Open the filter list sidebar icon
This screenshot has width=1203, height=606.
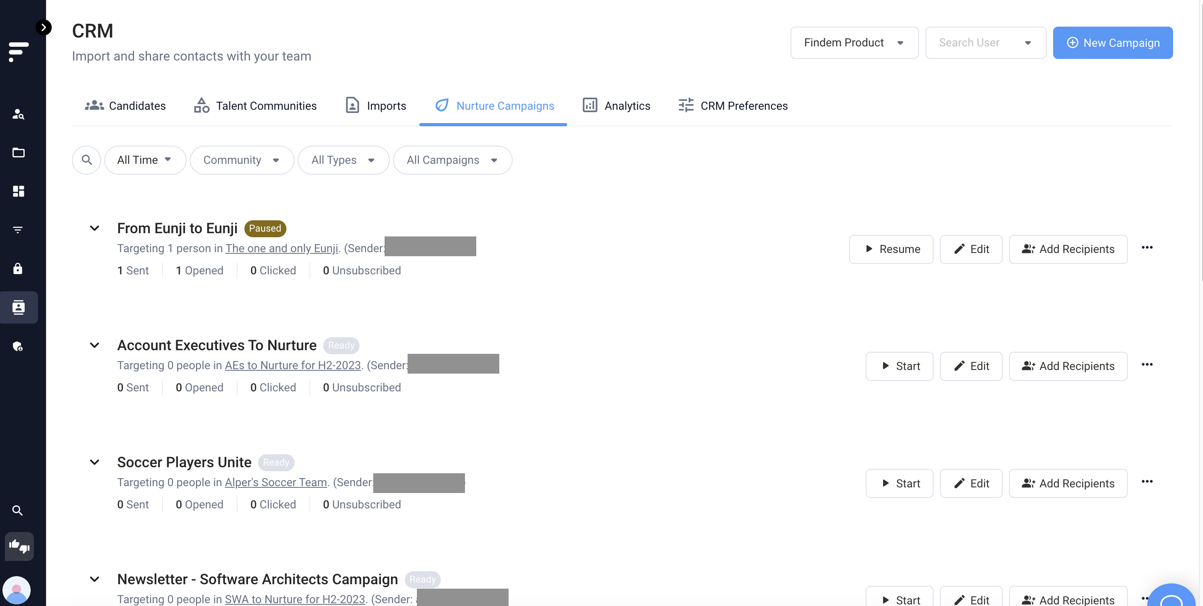coord(18,230)
